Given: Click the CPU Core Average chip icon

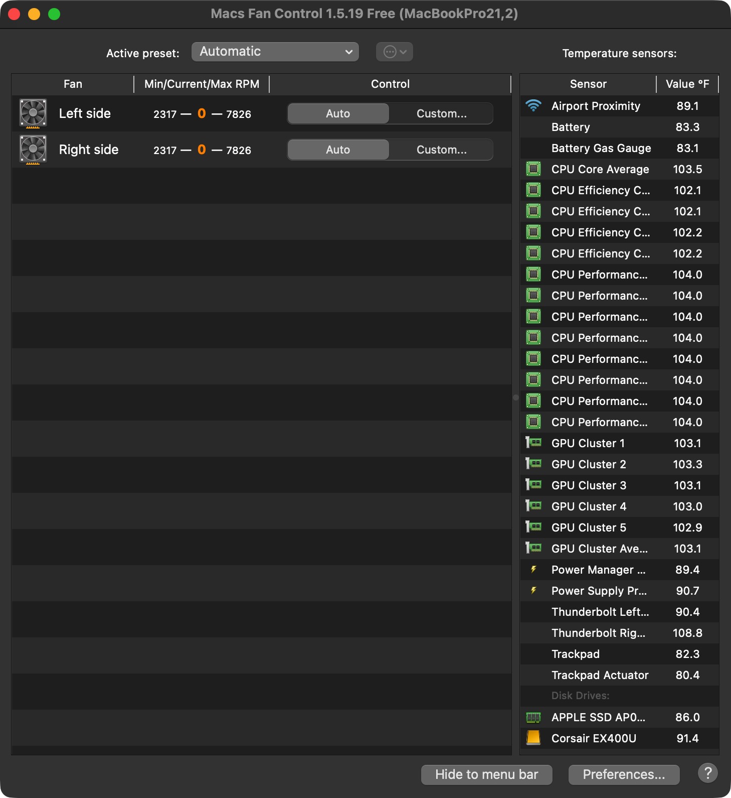Looking at the screenshot, I should click(533, 169).
